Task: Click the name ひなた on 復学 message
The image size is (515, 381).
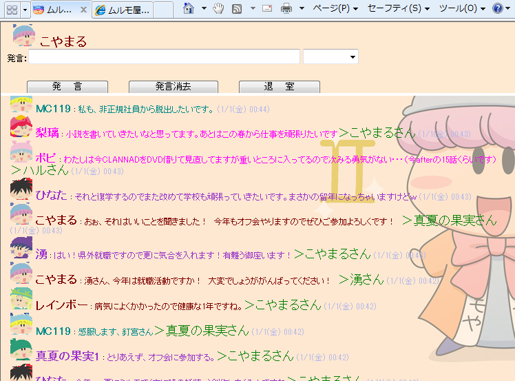Action: [x=52, y=196]
